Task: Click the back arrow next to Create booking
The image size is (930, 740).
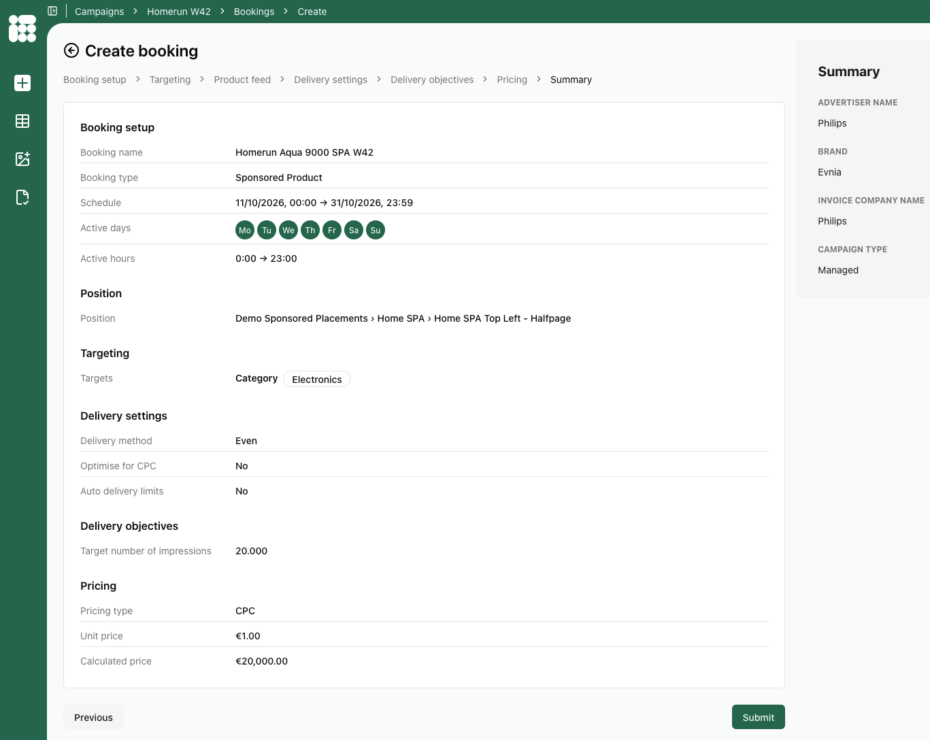Action: [71, 51]
